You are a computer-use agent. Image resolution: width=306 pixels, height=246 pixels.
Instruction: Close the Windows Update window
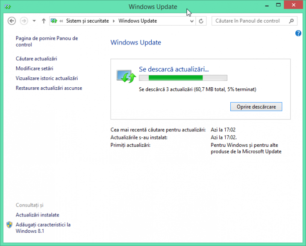294,5
